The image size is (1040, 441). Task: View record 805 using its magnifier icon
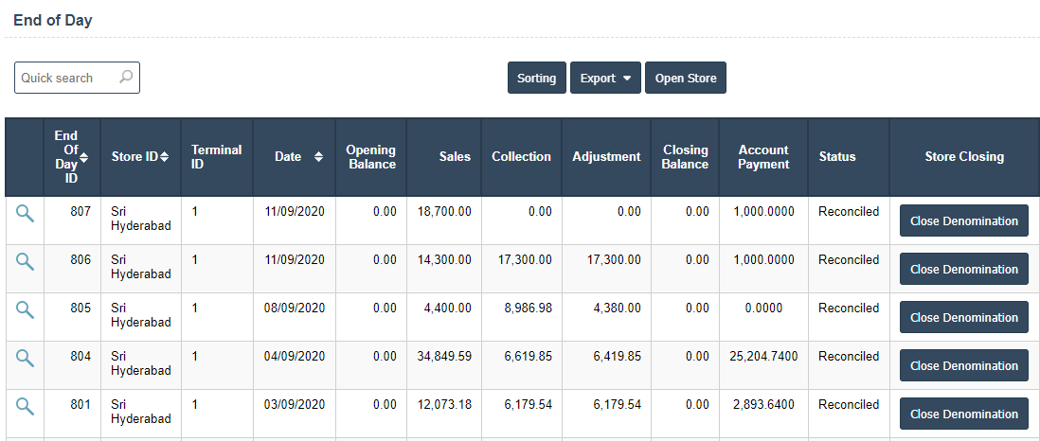[25, 310]
